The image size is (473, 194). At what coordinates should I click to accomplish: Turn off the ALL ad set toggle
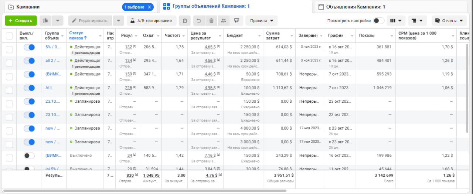tap(29, 88)
